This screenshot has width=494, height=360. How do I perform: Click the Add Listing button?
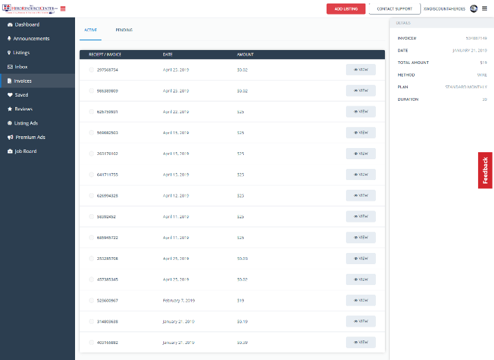pyautogui.click(x=345, y=9)
